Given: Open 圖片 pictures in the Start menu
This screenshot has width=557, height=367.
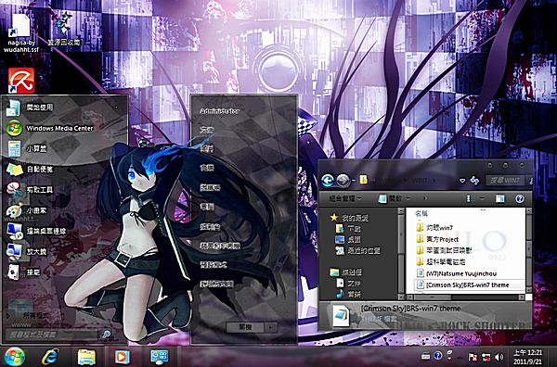Looking at the screenshot, I should [x=207, y=149].
